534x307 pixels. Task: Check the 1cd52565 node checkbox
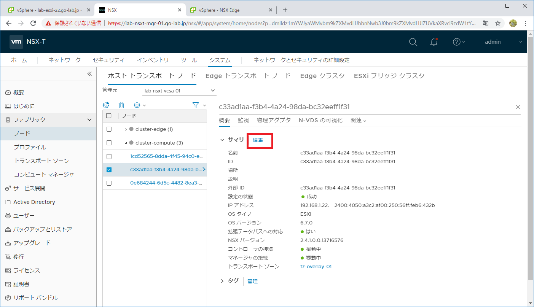click(x=109, y=156)
